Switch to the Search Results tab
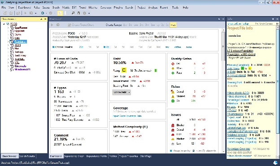Viewport: 280px width, 166px height. (x=27, y=156)
